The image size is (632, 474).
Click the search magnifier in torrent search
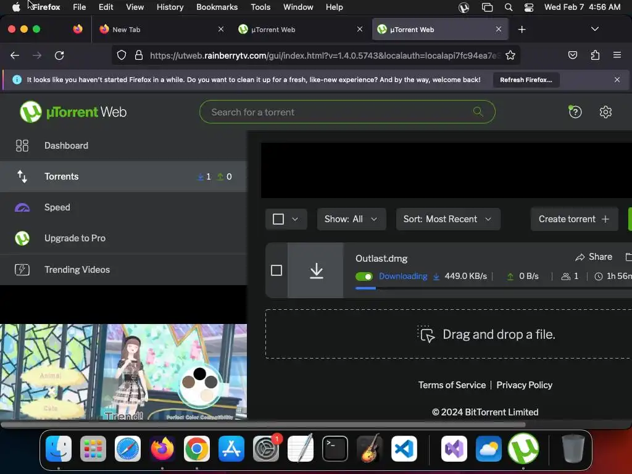pos(478,112)
